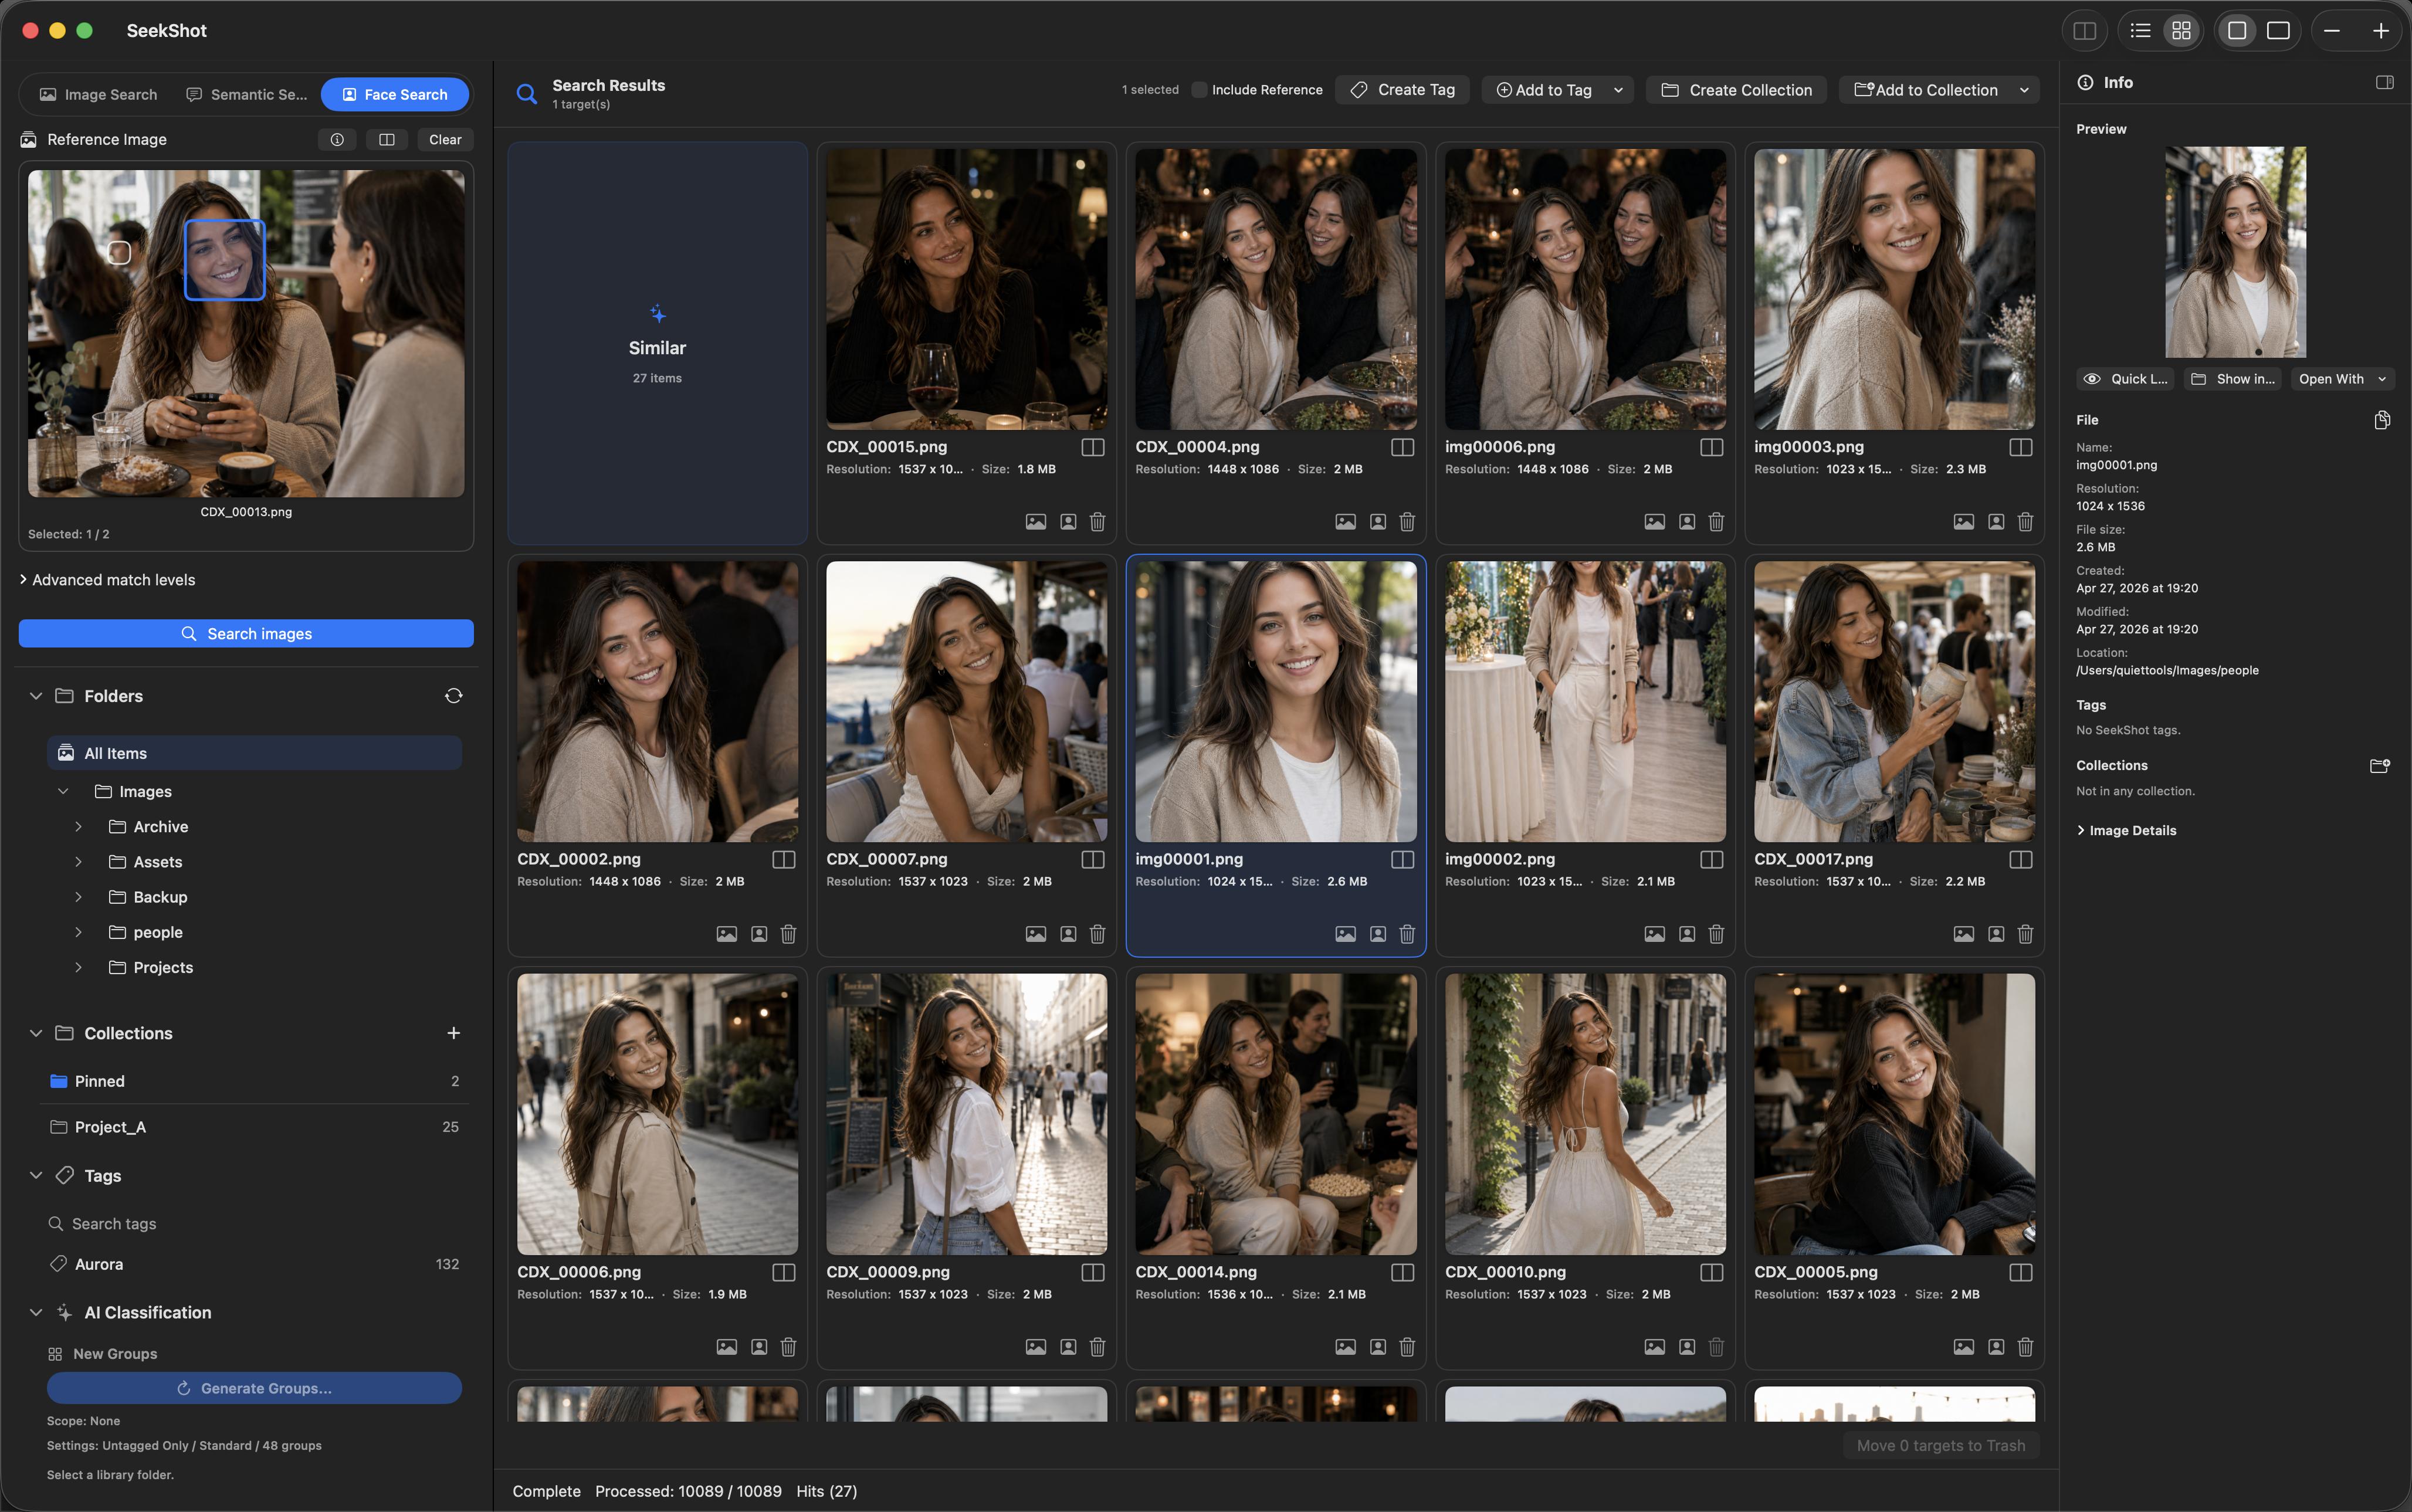Image resolution: width=2412 pixels, height=1512 pixels.
Task: Use CDX_00004.png for face search
Action: pos(1377,522)
